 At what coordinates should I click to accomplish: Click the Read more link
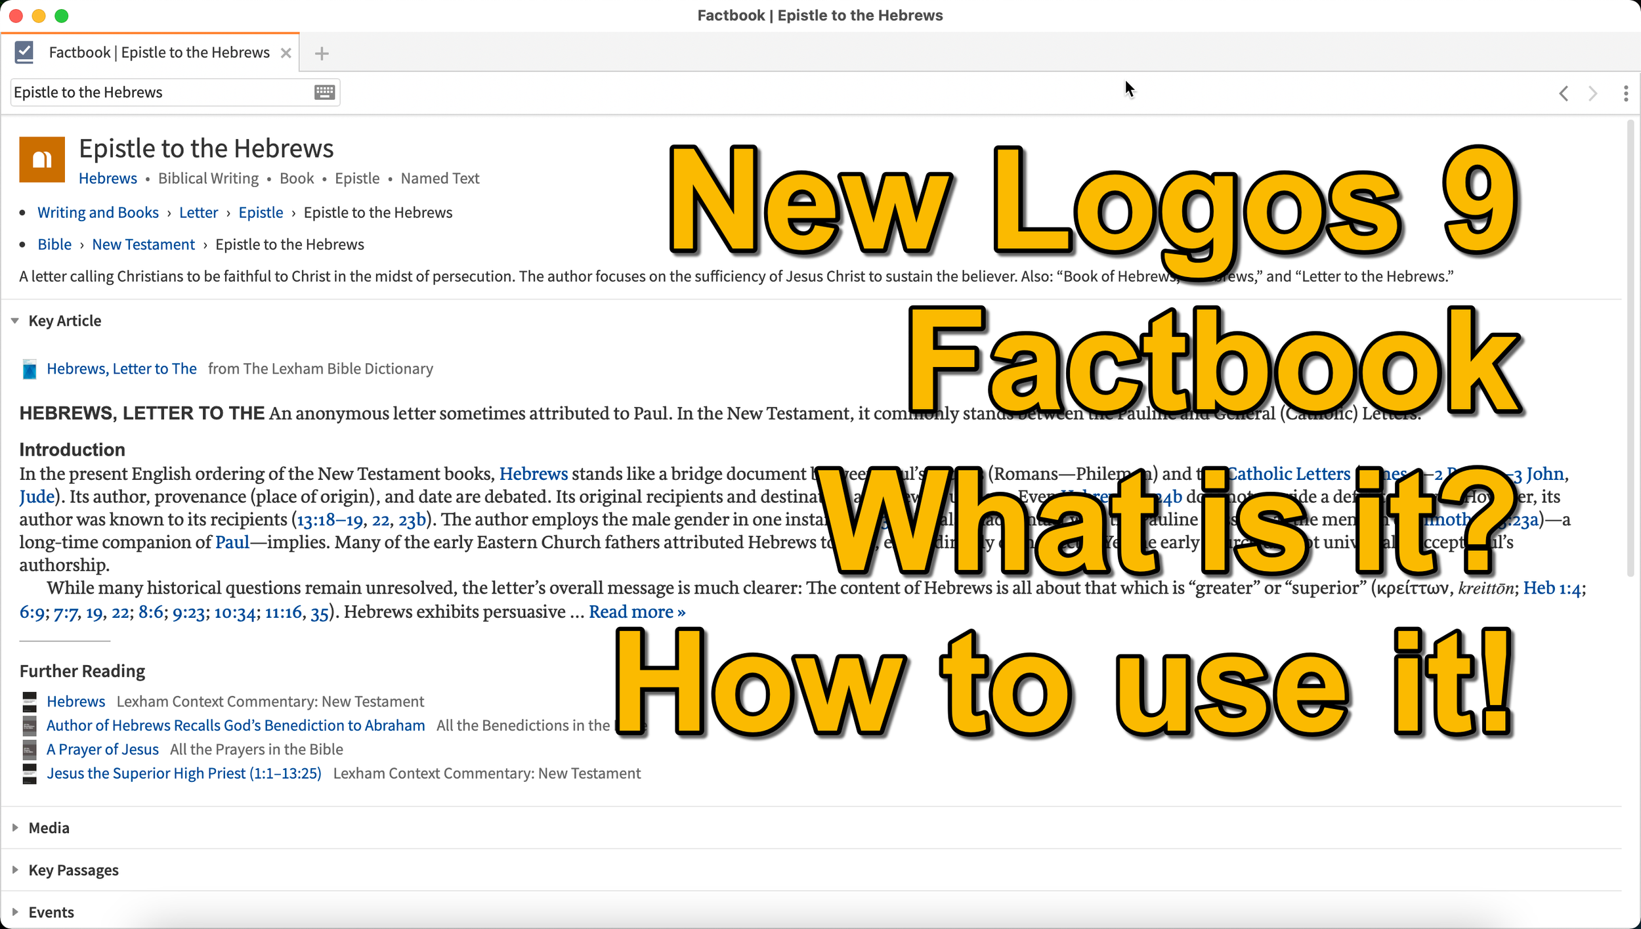click(637, 612)
